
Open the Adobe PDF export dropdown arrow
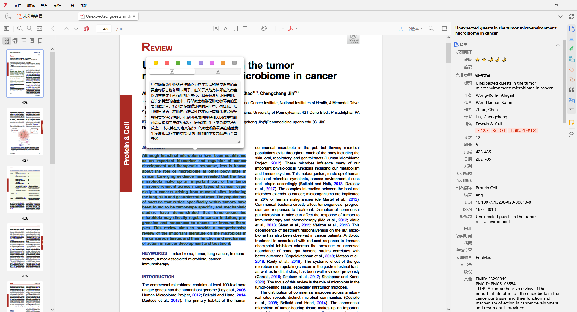(x=296, y=28)
